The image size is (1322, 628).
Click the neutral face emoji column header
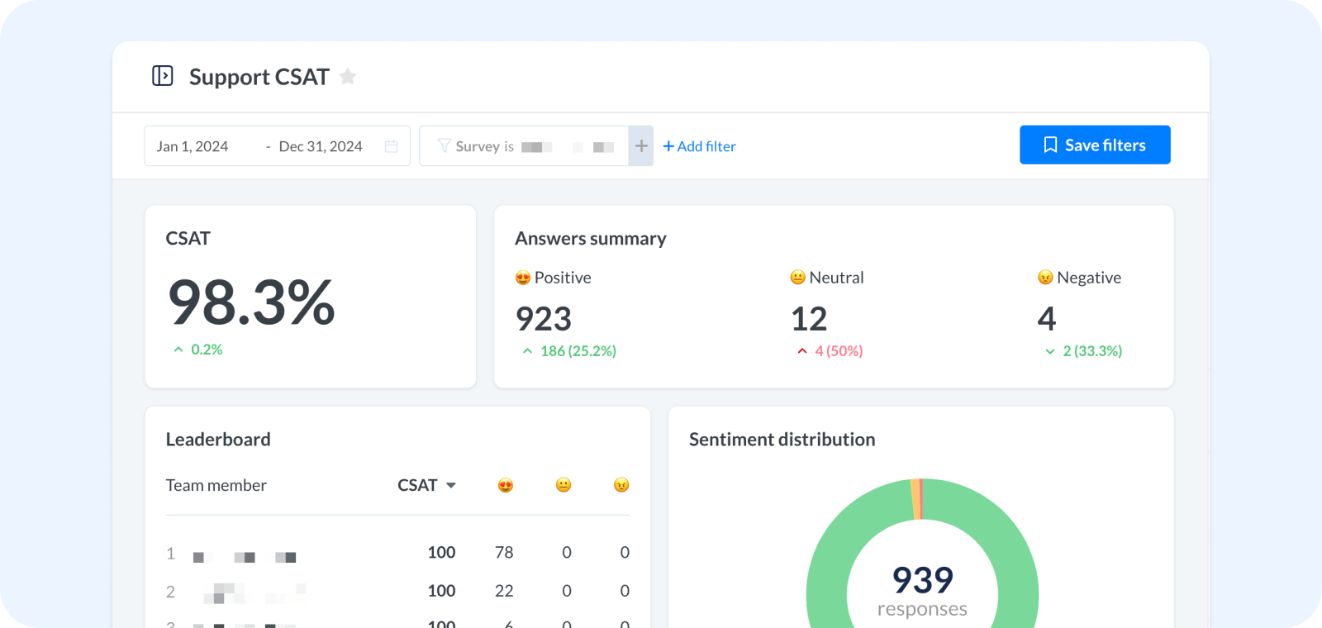[x=564, y=485]
